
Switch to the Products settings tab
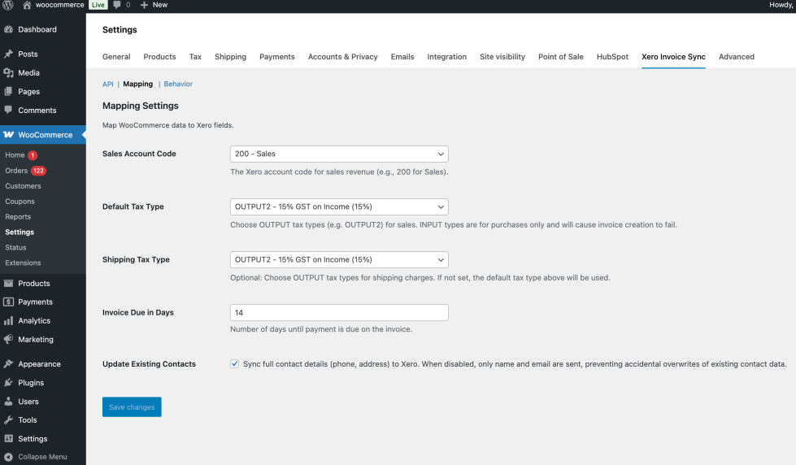click(159, 57)
